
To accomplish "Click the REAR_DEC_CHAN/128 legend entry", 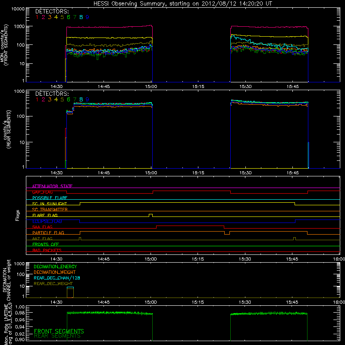I will pos(57,278).
